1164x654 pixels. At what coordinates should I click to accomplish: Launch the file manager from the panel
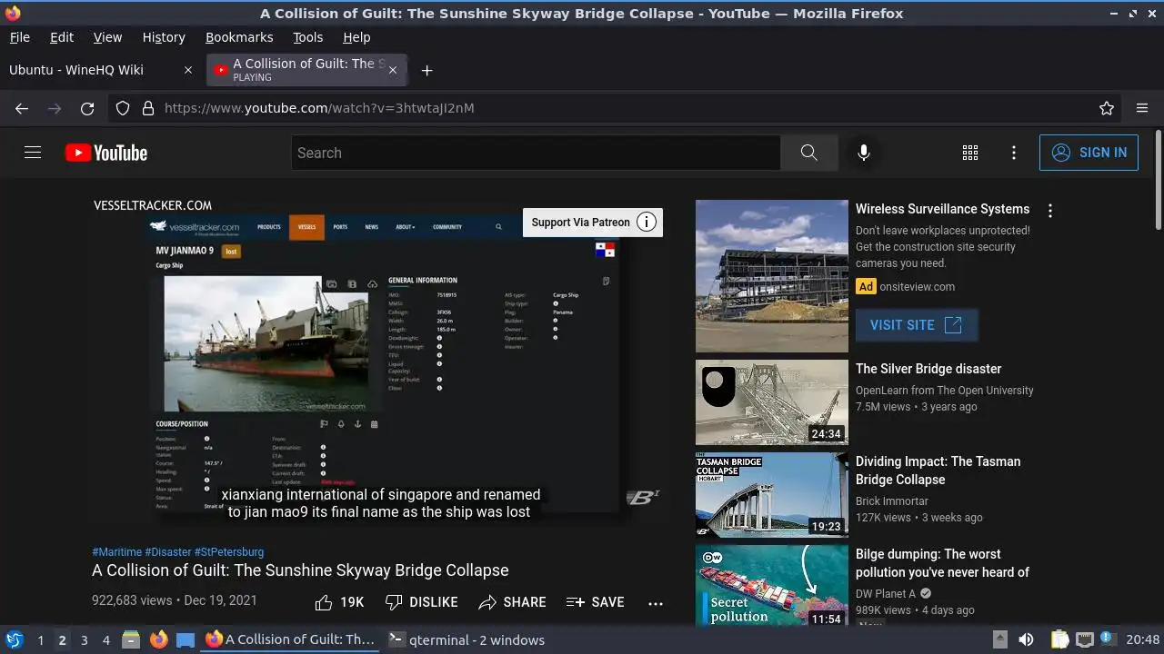pos(131,639)
